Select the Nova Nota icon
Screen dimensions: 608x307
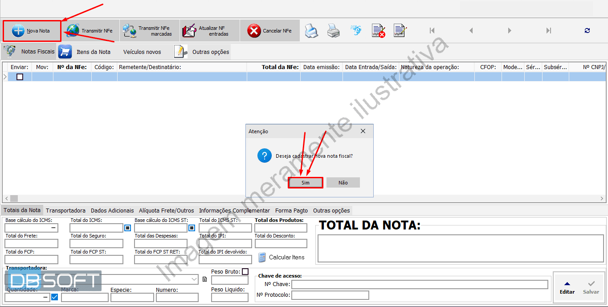tap(18, 30)
